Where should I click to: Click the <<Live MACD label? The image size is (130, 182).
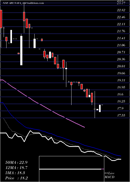tap(109, 175)
